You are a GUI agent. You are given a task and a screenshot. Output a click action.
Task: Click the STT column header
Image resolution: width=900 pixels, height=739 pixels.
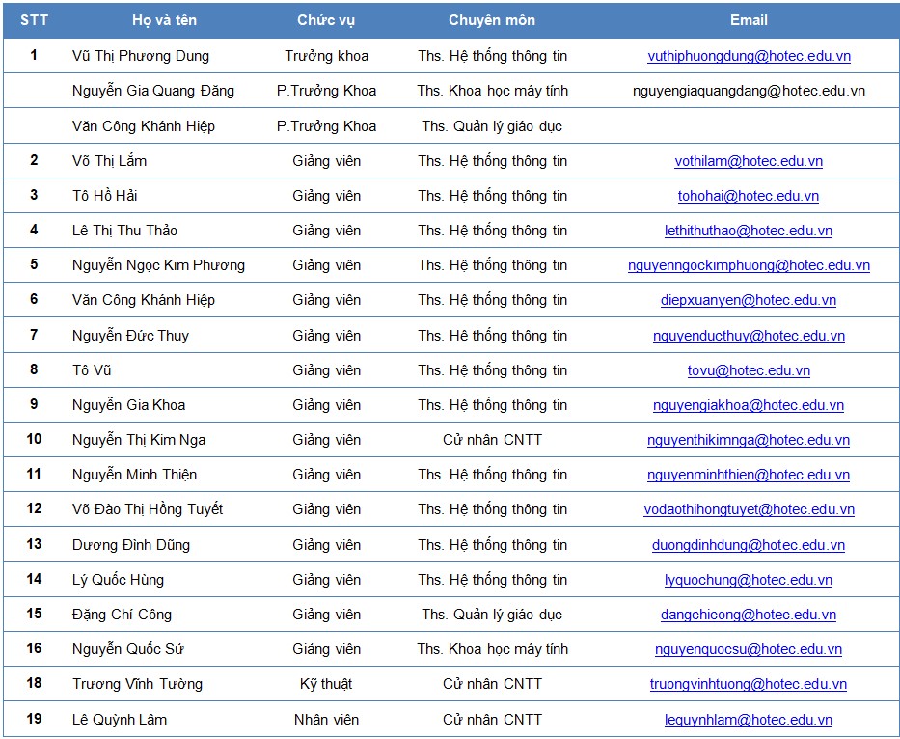click(35, 20)
